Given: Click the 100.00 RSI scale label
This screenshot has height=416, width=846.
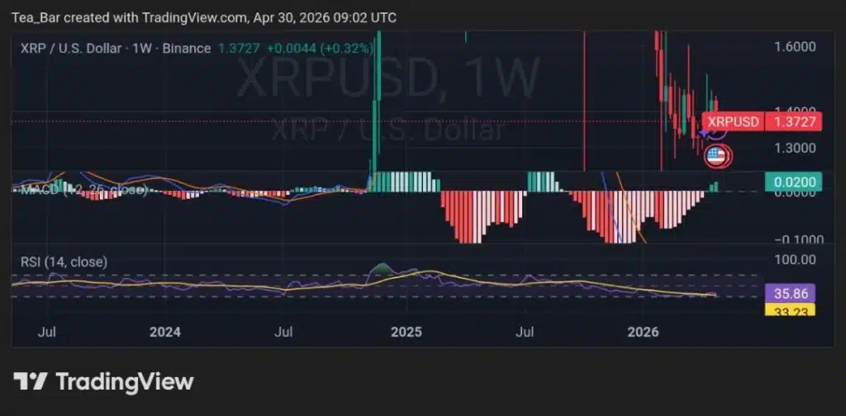Looking at the screenshot, I should pyautogui.click(x=795, y=260).
